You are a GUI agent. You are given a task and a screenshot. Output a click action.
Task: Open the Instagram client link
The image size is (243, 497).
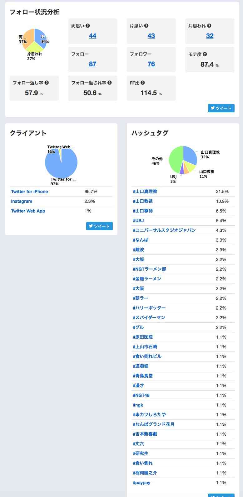[22, 201]
